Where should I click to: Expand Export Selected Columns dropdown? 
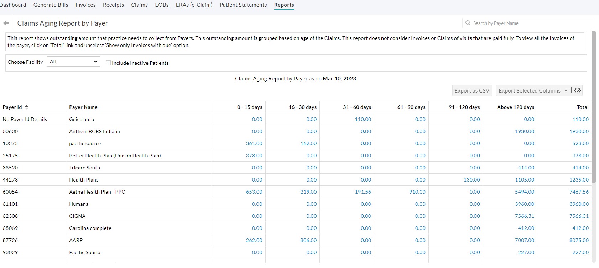pos(566,91)
